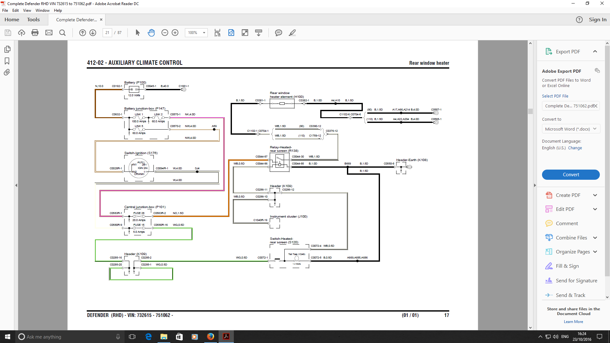The height and width of the screenshot is (343, 610).
Task: Open Learn More link
Action: (573, 322)
